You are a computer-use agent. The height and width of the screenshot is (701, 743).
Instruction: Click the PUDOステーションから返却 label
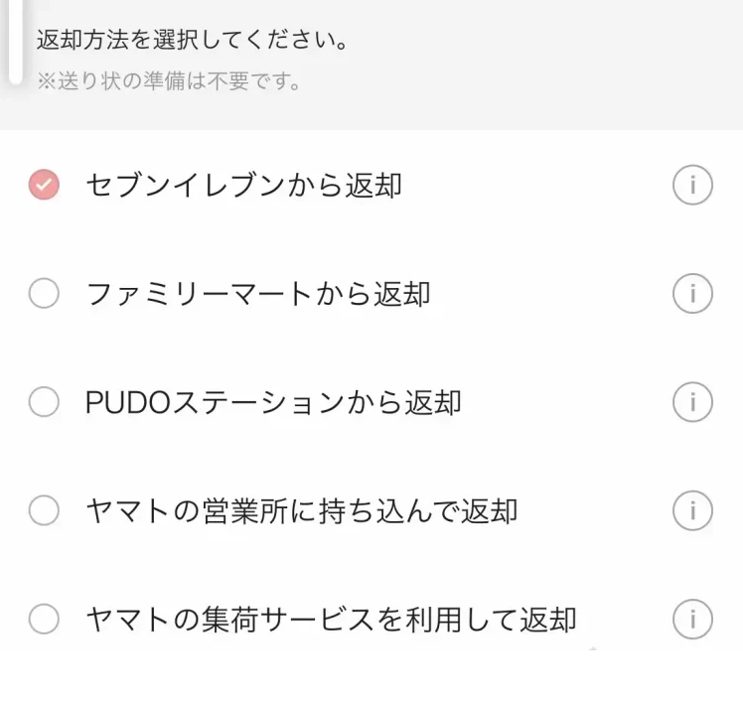(273, 402)
